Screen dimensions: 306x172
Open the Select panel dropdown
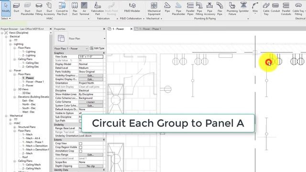6,18
